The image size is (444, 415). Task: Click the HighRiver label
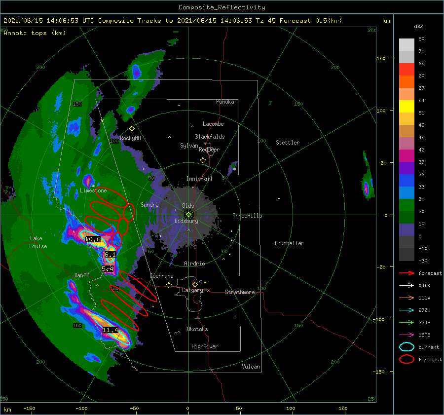tap(204, 346)
